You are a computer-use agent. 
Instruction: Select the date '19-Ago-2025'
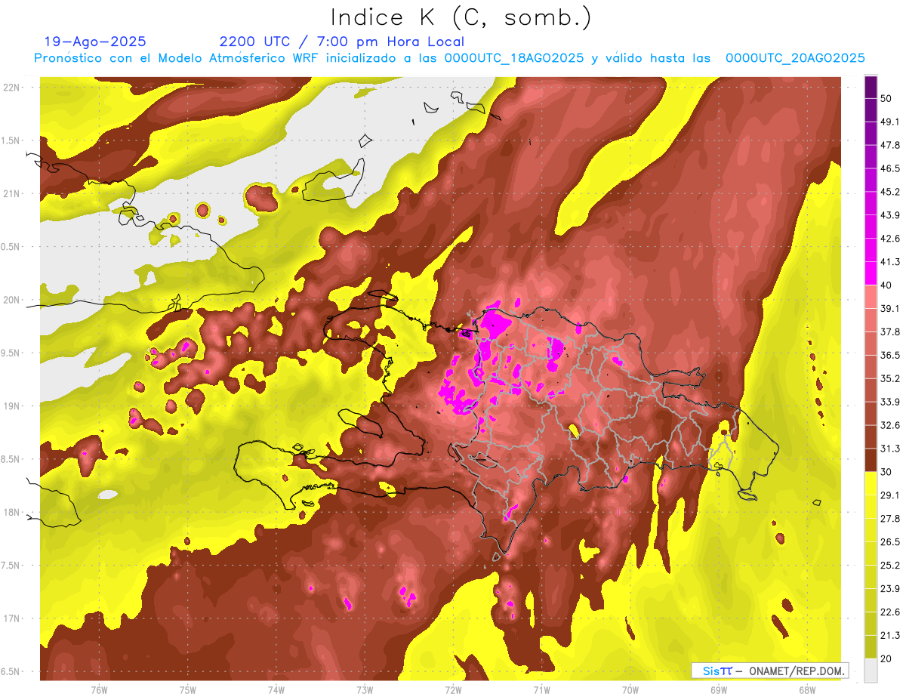click(95, 42)
